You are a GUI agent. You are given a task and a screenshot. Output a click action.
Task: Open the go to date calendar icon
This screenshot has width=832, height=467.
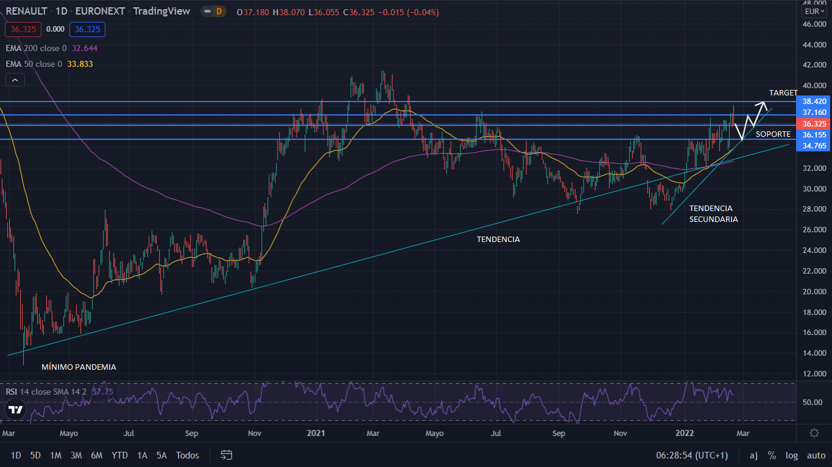(x=227, y=455)
